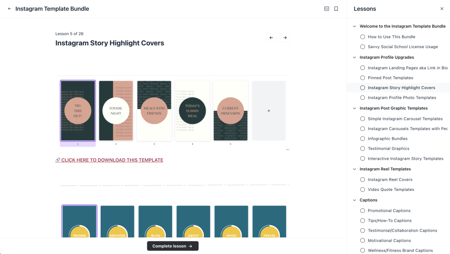Open the Infographic Bundles lesson

click(x=387, y=139)
